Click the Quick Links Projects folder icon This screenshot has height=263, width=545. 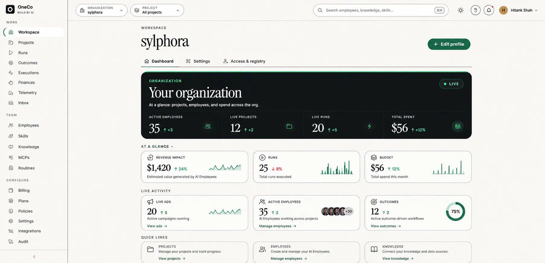point(150,249)
